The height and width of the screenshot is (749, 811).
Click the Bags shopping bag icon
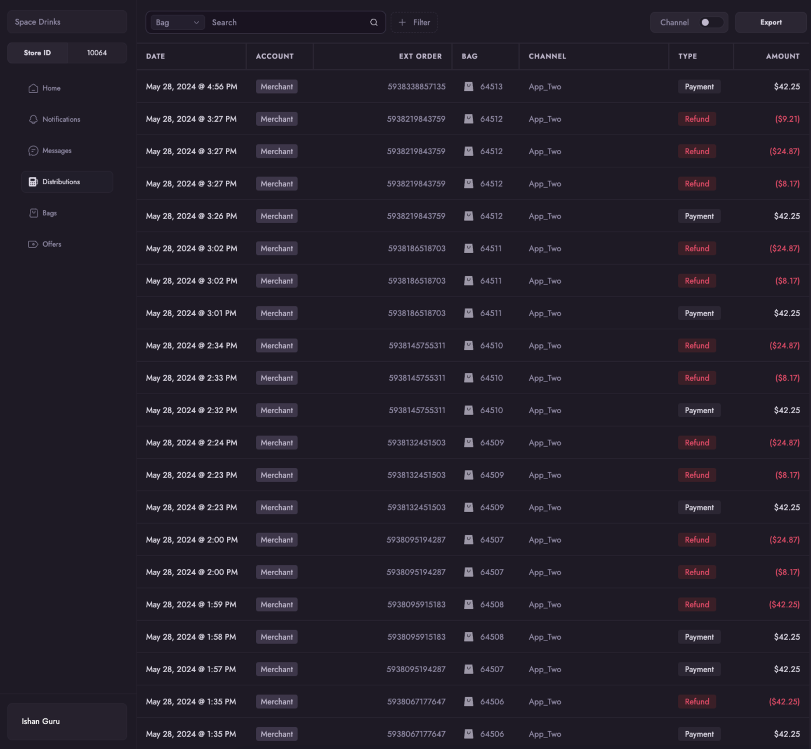(33, 213)
